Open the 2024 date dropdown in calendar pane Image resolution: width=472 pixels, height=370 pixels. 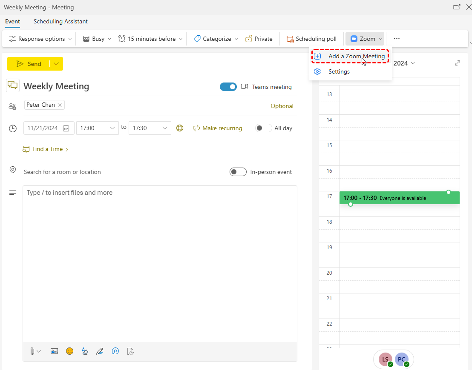404,63
